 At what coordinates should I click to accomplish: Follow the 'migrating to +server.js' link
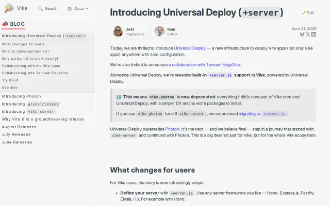262,114
